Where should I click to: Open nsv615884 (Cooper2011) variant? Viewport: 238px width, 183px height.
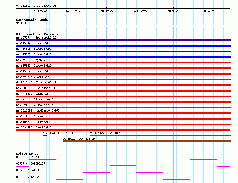34,71
